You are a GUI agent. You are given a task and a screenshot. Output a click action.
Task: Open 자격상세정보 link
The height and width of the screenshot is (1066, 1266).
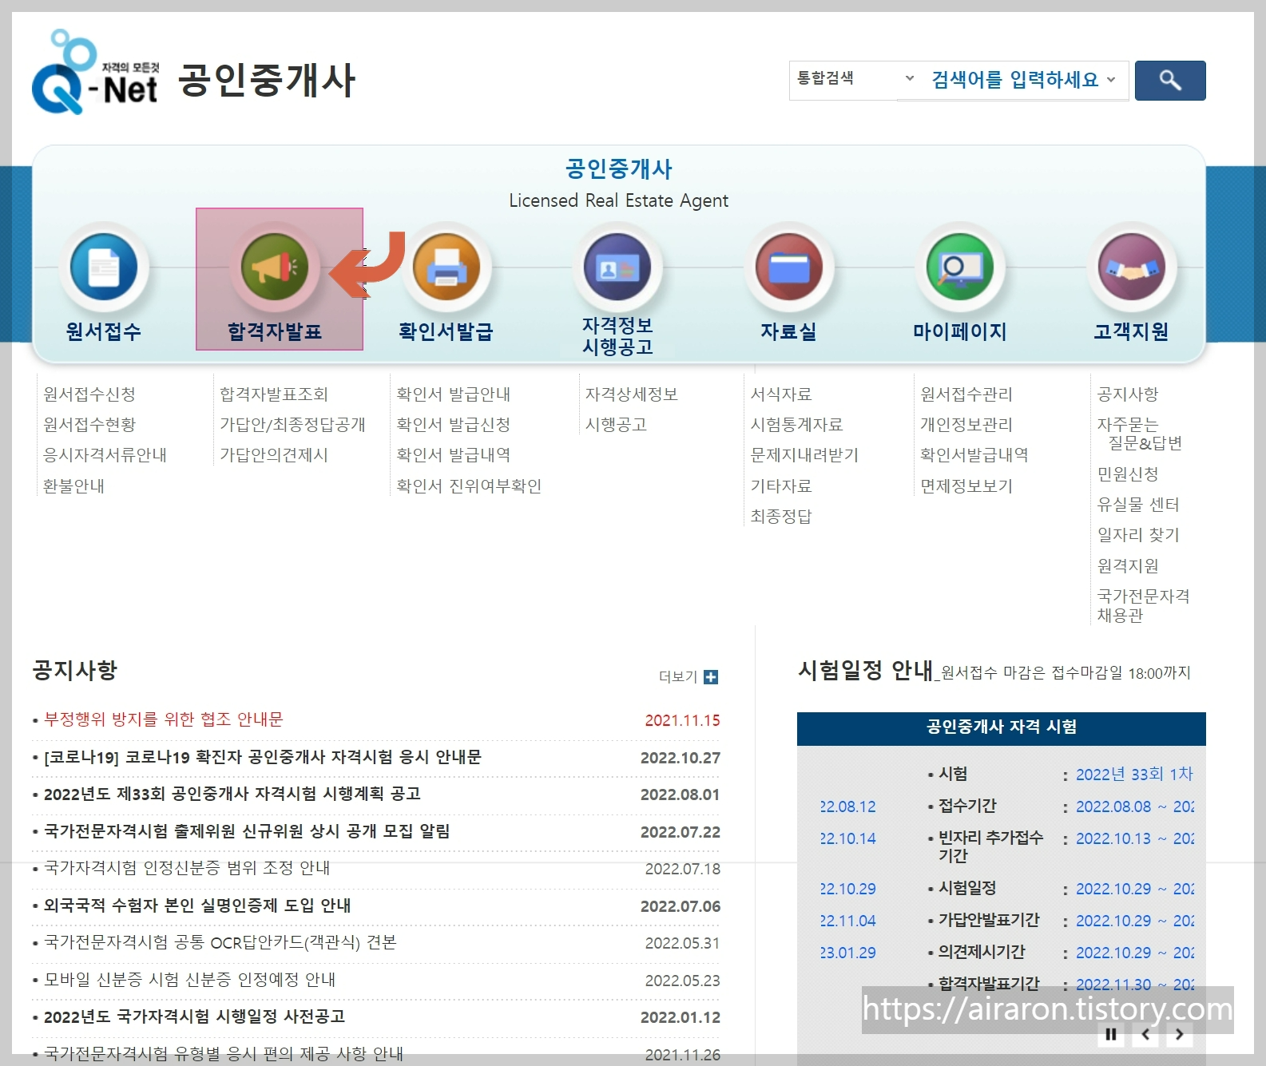pyautogui.click(x=632, y=394)
